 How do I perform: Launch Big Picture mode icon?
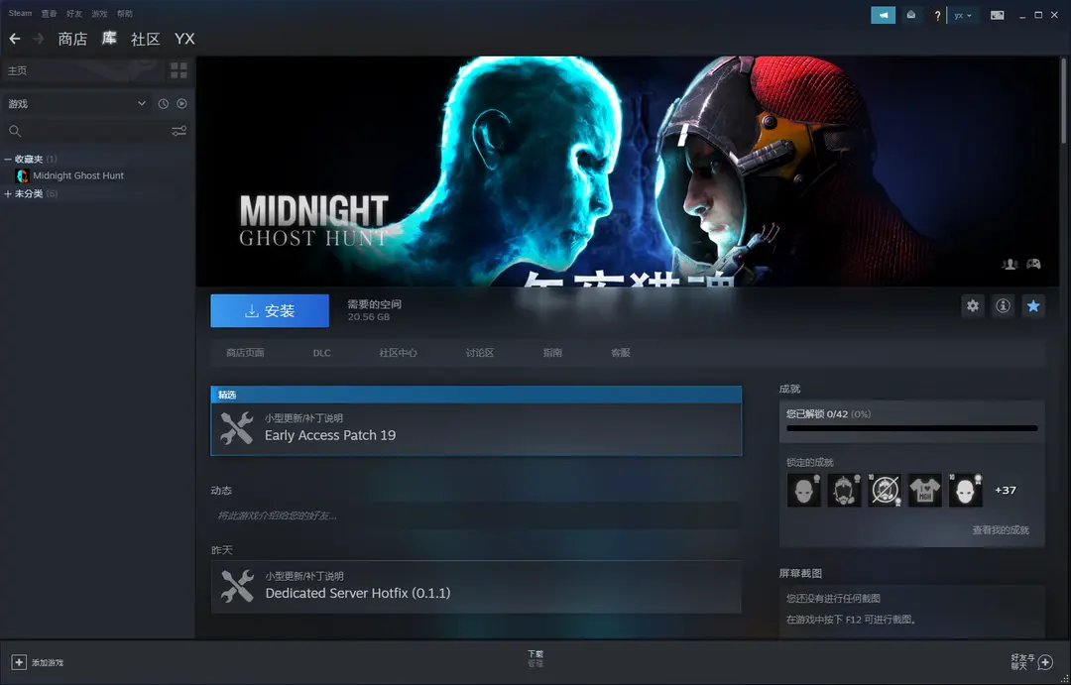[x=998, y=15]
